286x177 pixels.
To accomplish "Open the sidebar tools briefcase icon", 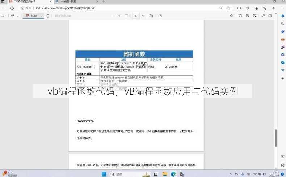I will click(x=283, y=39).
